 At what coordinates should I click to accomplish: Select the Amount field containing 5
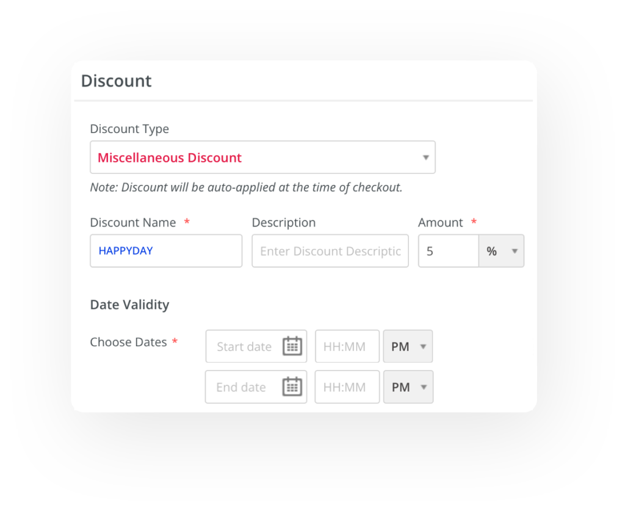[448, 251]
